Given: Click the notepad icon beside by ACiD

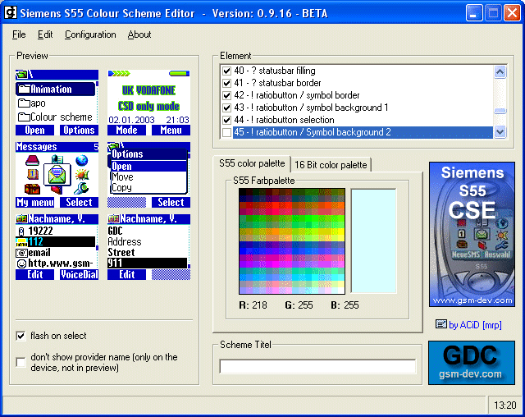Looking at the screenshot, I should tap(441, 324).
